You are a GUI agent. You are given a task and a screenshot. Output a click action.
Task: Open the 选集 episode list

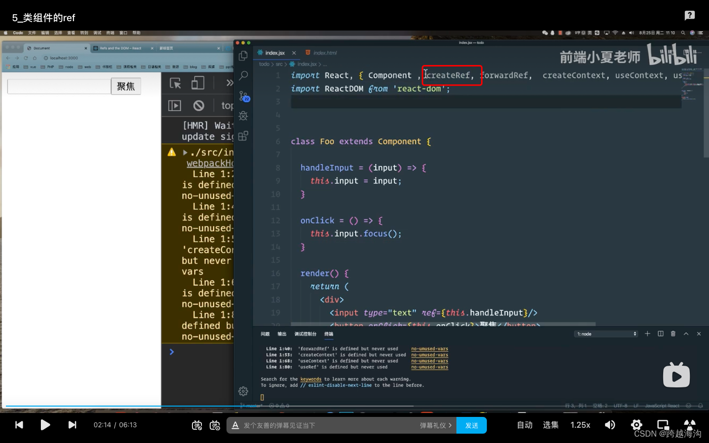550,425
